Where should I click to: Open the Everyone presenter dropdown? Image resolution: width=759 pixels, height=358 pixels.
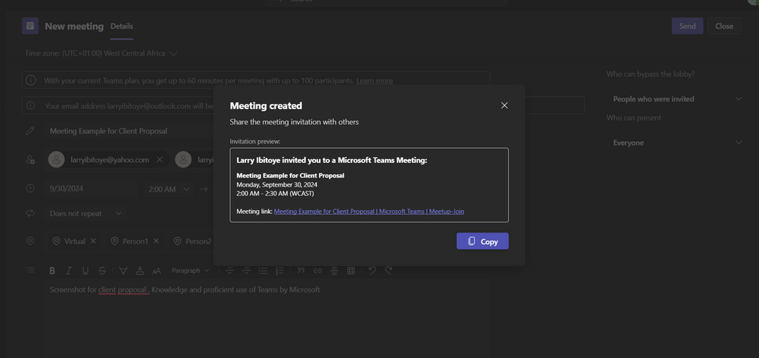click(677, 143)
